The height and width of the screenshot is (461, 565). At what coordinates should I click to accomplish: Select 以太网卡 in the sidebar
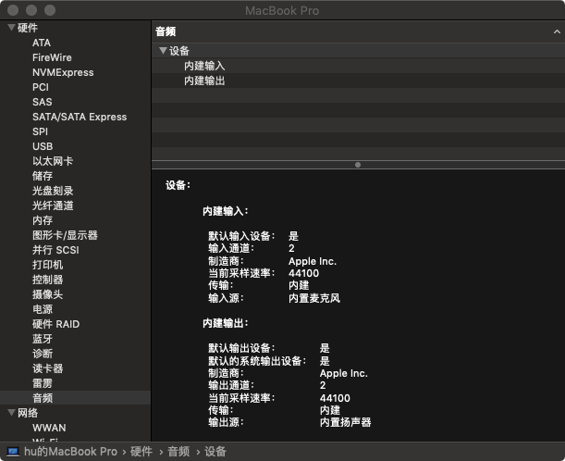coord(53,161)
